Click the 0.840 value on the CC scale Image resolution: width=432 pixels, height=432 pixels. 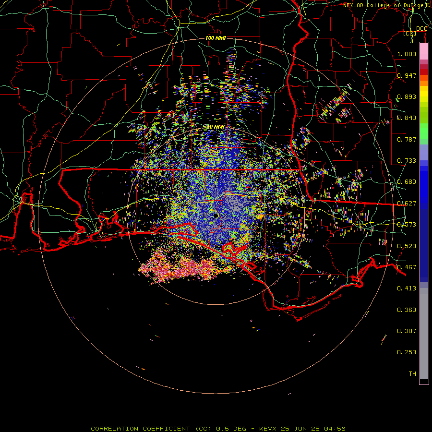pos(407,118)
